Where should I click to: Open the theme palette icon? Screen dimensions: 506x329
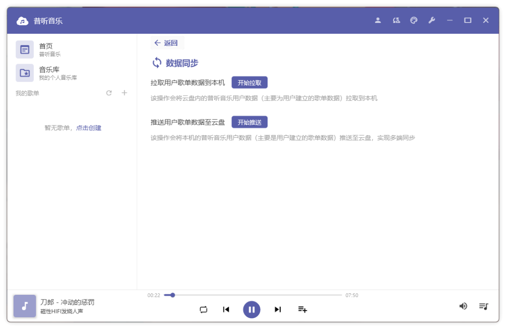pyautogui.click(x=414, y=20)
